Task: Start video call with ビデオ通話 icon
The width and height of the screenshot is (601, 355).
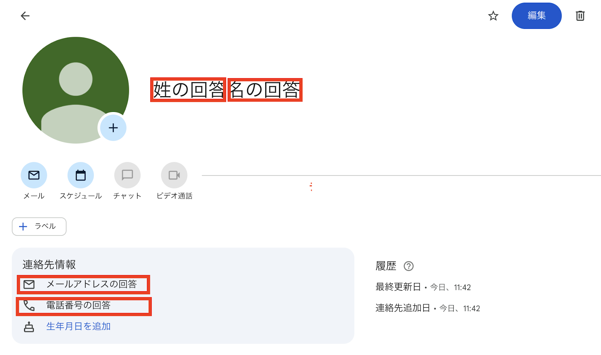Action: (174, 175)
